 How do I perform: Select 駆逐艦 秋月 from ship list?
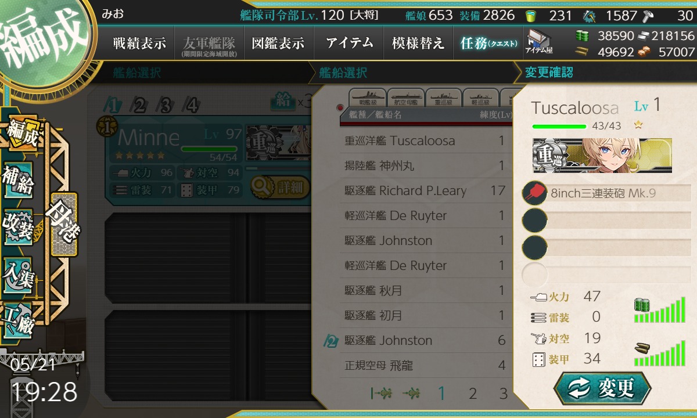pyautogui.click(x=426, y=290)
